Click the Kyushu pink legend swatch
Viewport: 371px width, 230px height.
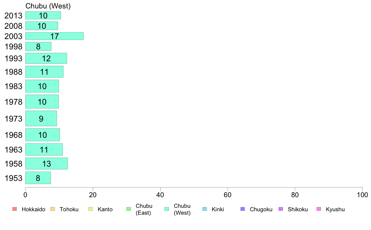point(319,209)
